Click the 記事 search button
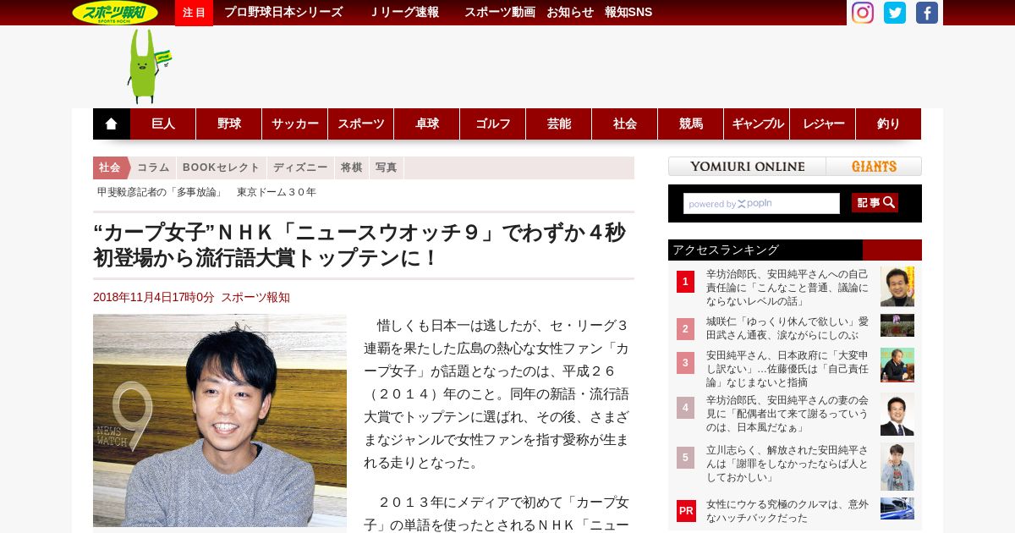 coord(875,202)
